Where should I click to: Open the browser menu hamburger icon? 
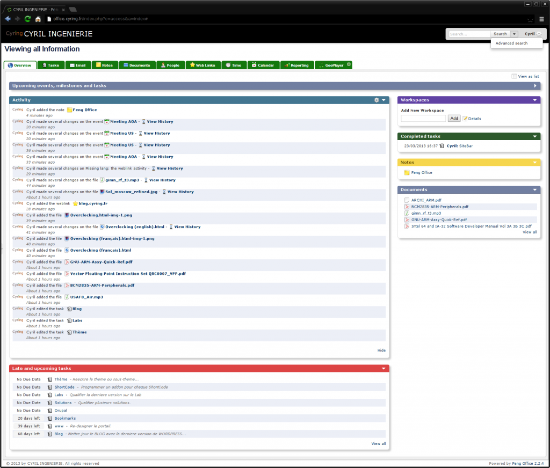pos(541,19)
